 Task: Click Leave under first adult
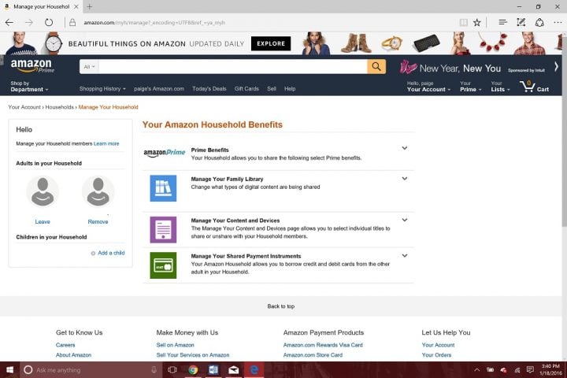[43, 222]
